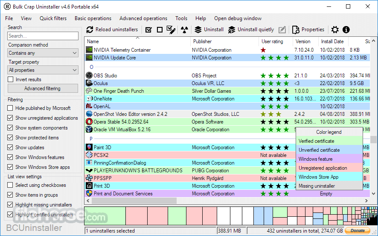Select the PLAYERUNKNOWN'S BATTLEGROUNDS row
This screenshot has height=236, width=378.
[227, 171]
